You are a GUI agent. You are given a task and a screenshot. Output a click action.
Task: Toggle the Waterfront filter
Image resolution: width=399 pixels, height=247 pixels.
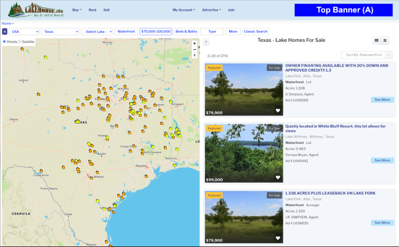point(126,31)
